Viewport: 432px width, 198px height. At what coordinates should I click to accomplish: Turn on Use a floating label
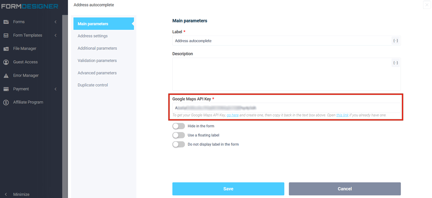click(179, 135)
